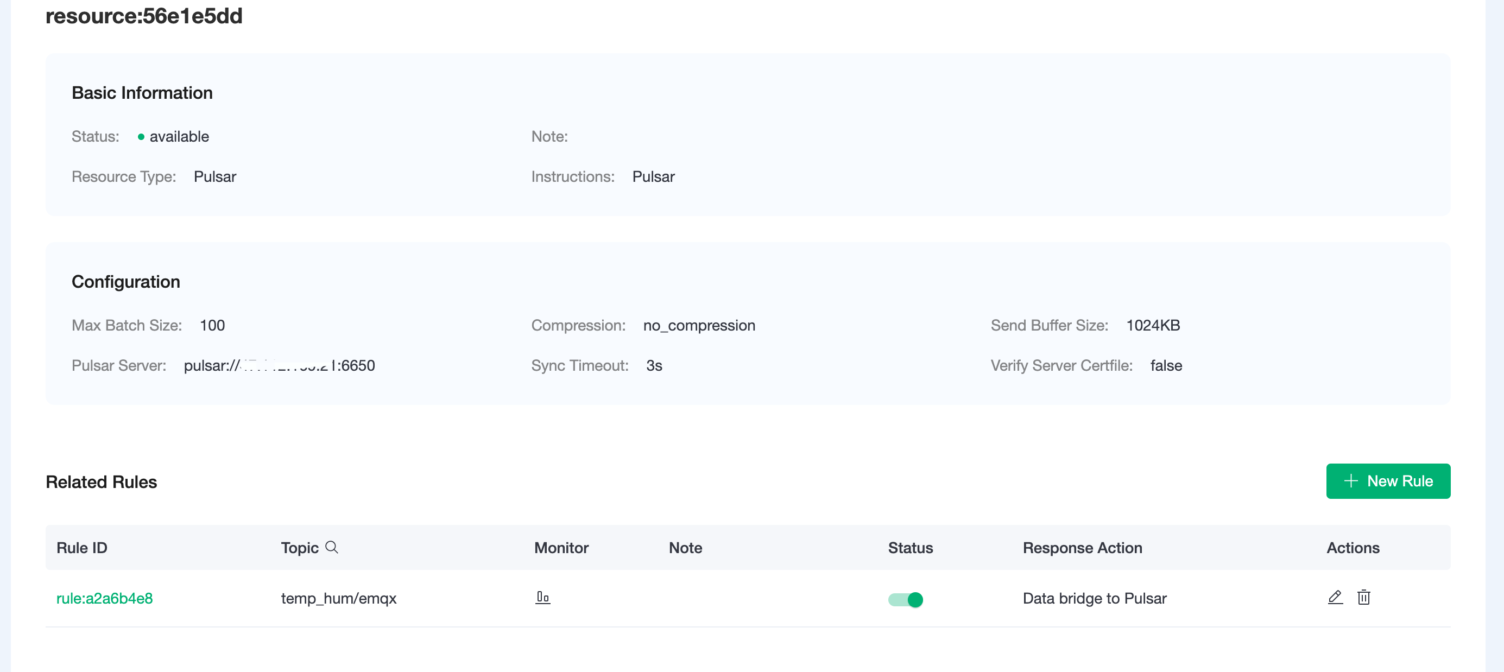Click the Actions column header
Image resolution: width=1504 pixels, height=672 pixels.
1353,548
